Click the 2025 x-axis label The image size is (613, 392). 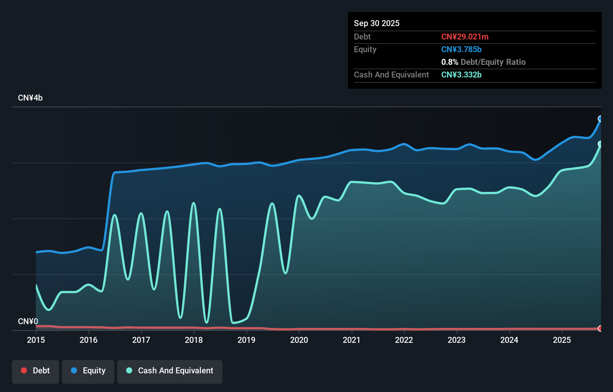(562, 340)
